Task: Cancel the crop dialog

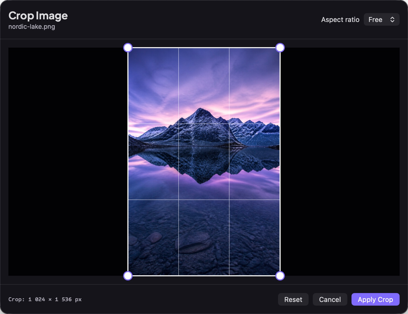Action: pos(330,299)
